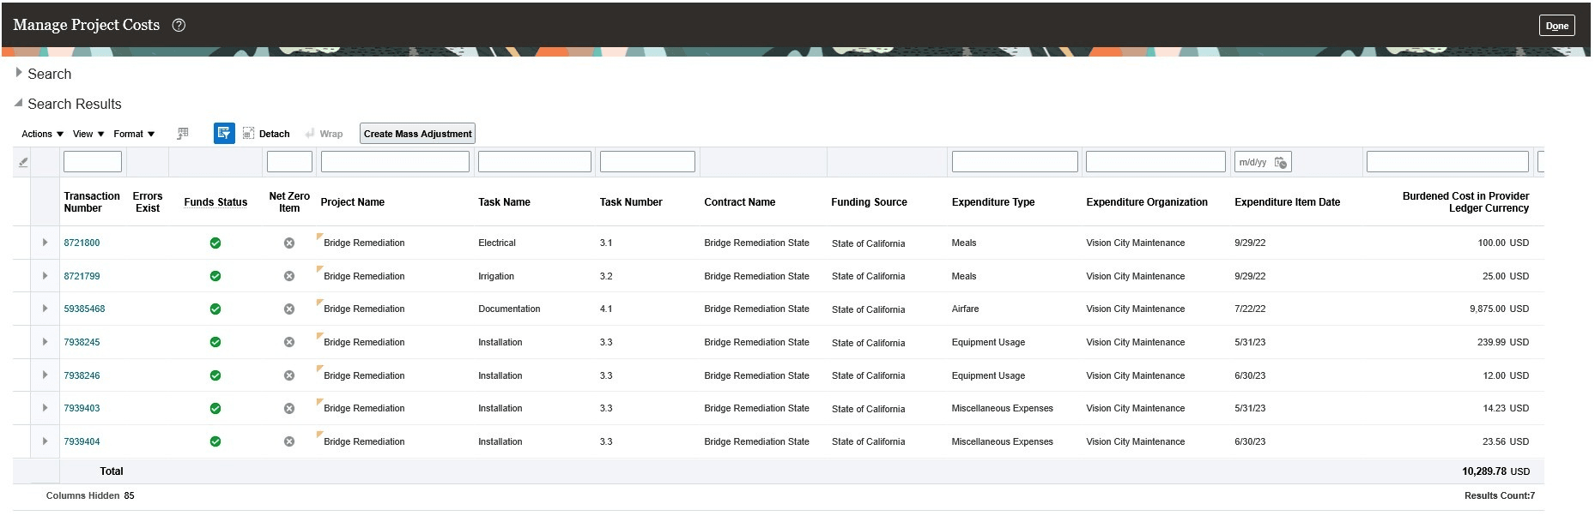Click net zero item icon for transaction 7939404
1595x516 pixels.
click(289, 441)
